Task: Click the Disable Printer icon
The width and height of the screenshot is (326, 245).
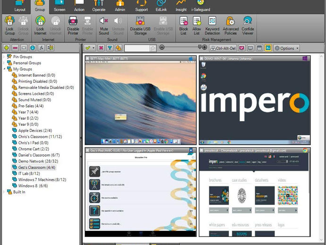Action: pos(73,26)
